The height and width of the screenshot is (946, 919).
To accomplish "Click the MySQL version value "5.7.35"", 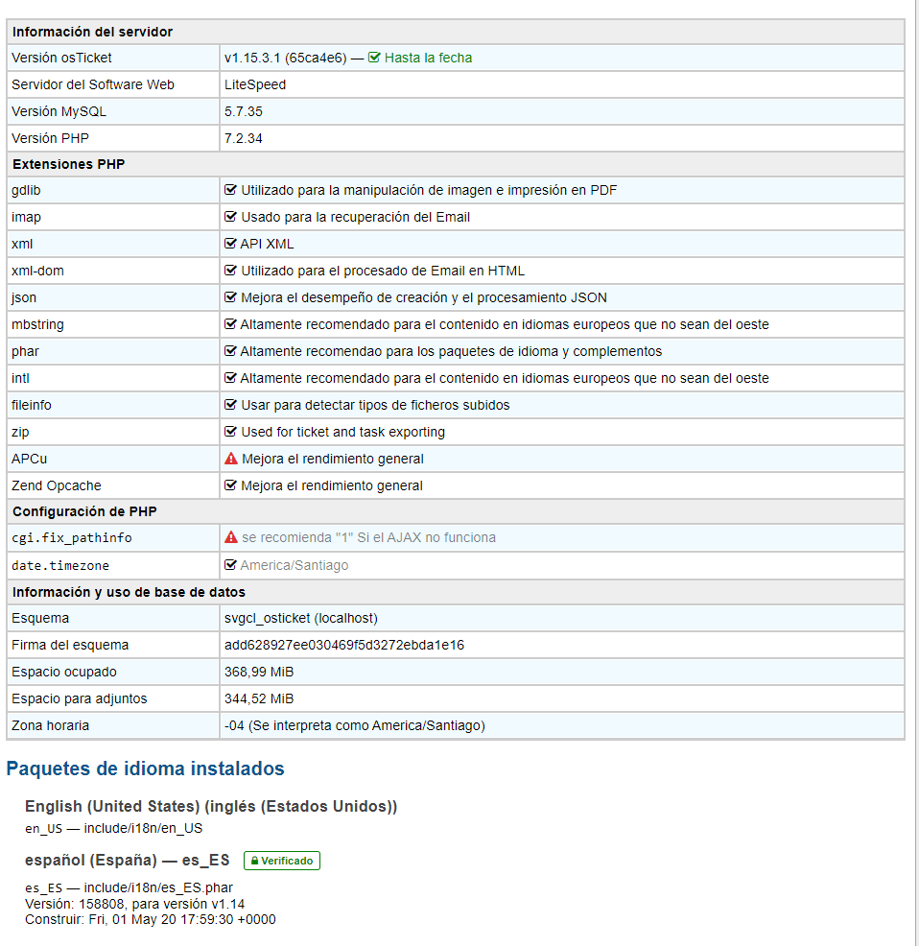I will (244, 111).
